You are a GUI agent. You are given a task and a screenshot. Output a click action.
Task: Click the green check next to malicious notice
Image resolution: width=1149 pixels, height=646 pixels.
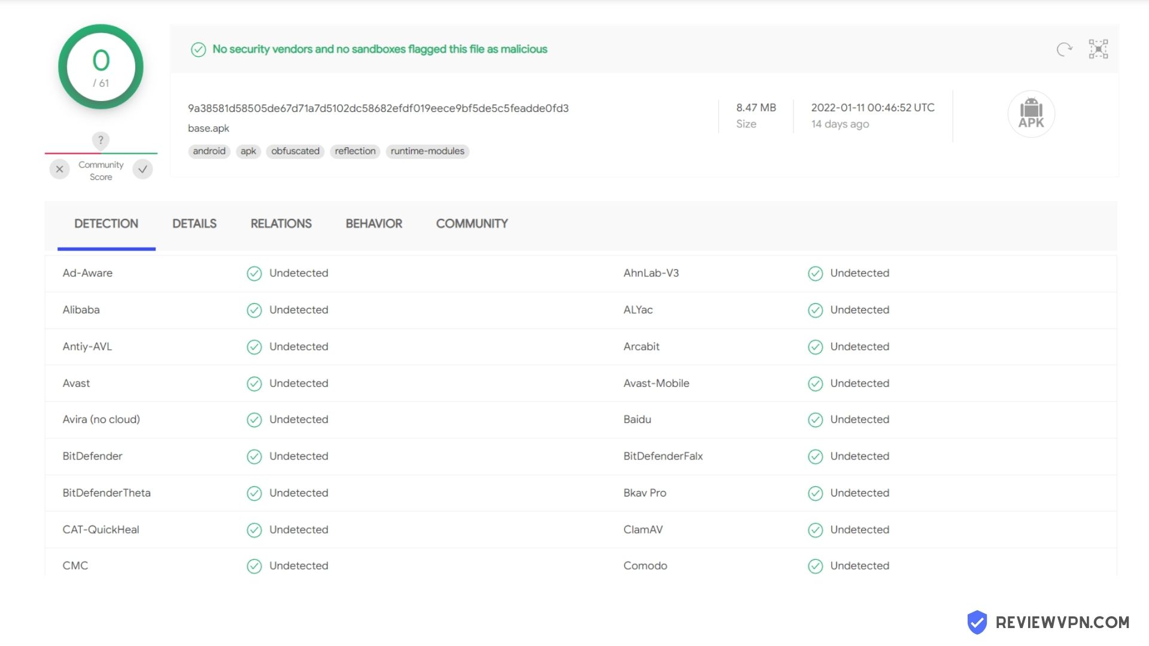[198, 50]
